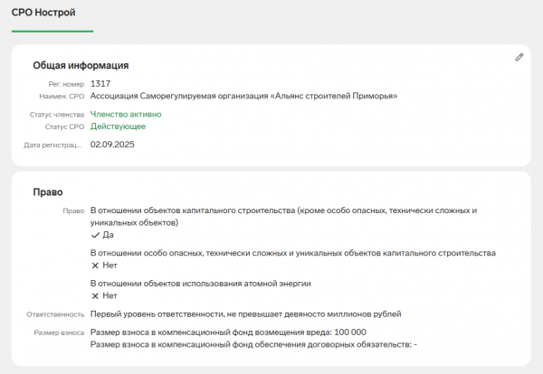
Task: Click the pencil edit icon
Action: [519, 58]
